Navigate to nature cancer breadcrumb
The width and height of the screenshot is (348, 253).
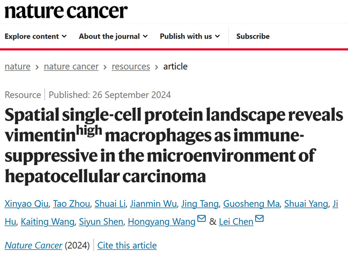(x=71, y=66)
